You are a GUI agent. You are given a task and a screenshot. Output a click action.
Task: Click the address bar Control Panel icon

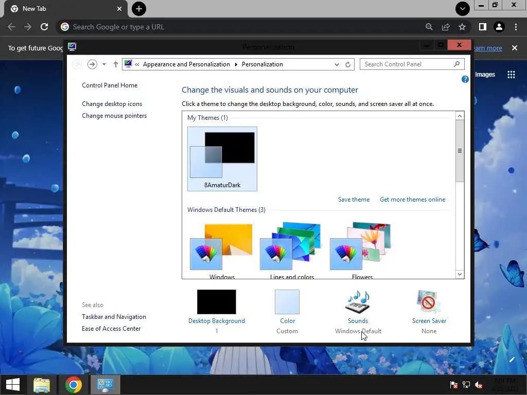click(x=128, y=64)
